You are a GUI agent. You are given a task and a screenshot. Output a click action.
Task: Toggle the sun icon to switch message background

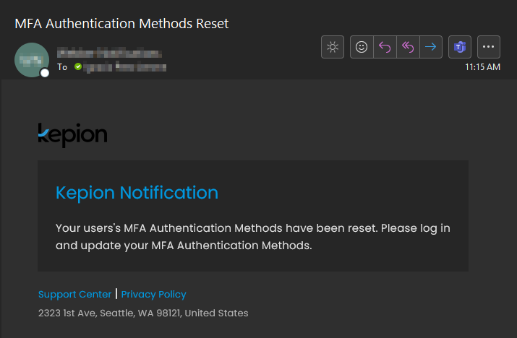click(333, 47)
